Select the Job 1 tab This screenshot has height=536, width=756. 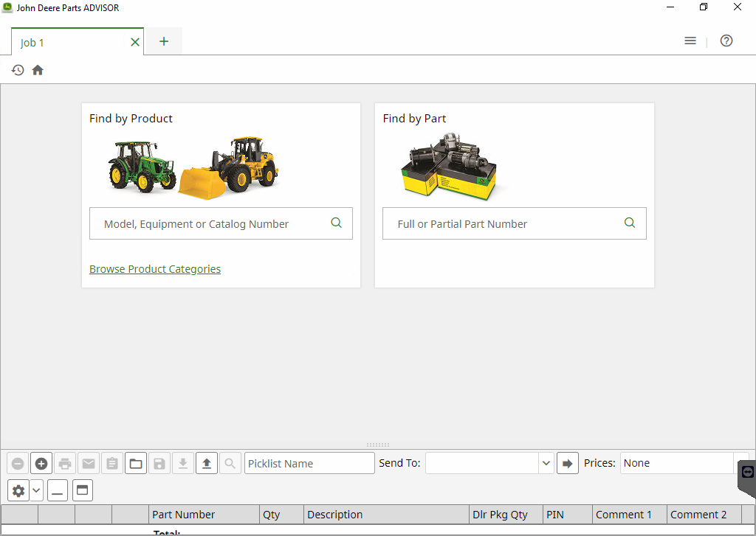(32, 43)
